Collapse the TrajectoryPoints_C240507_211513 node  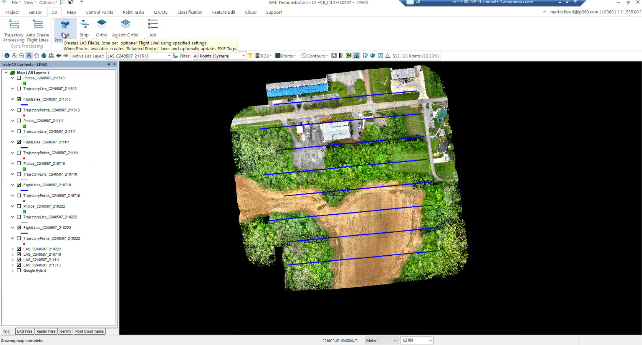click(12, 110)
